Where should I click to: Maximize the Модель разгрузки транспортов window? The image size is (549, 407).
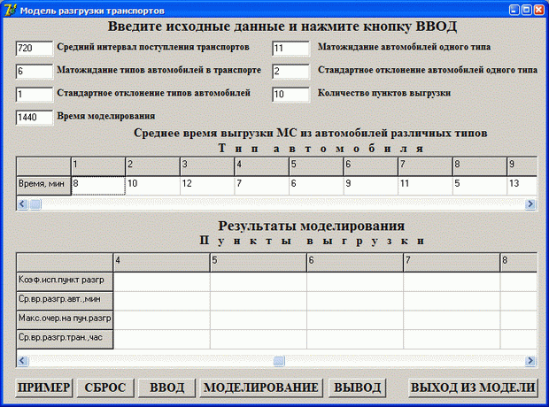[526, 10]
